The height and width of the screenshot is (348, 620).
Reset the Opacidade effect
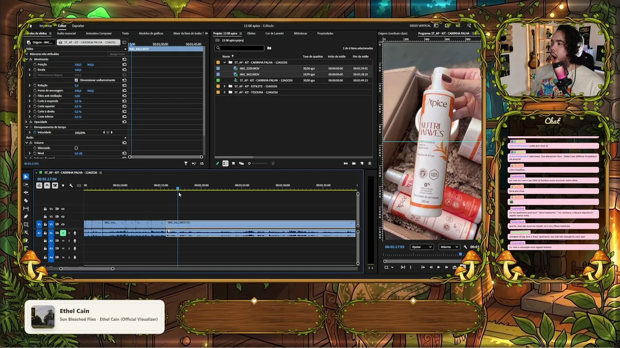pyautogui.click(x=124, y=122)
